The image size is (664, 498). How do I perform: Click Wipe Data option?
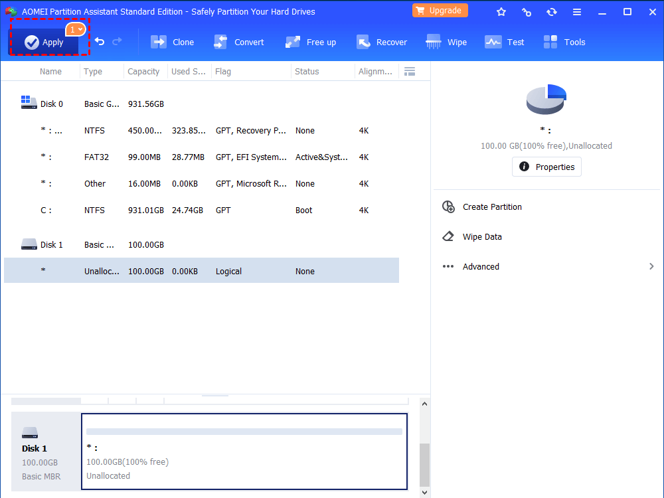[482, 237]
